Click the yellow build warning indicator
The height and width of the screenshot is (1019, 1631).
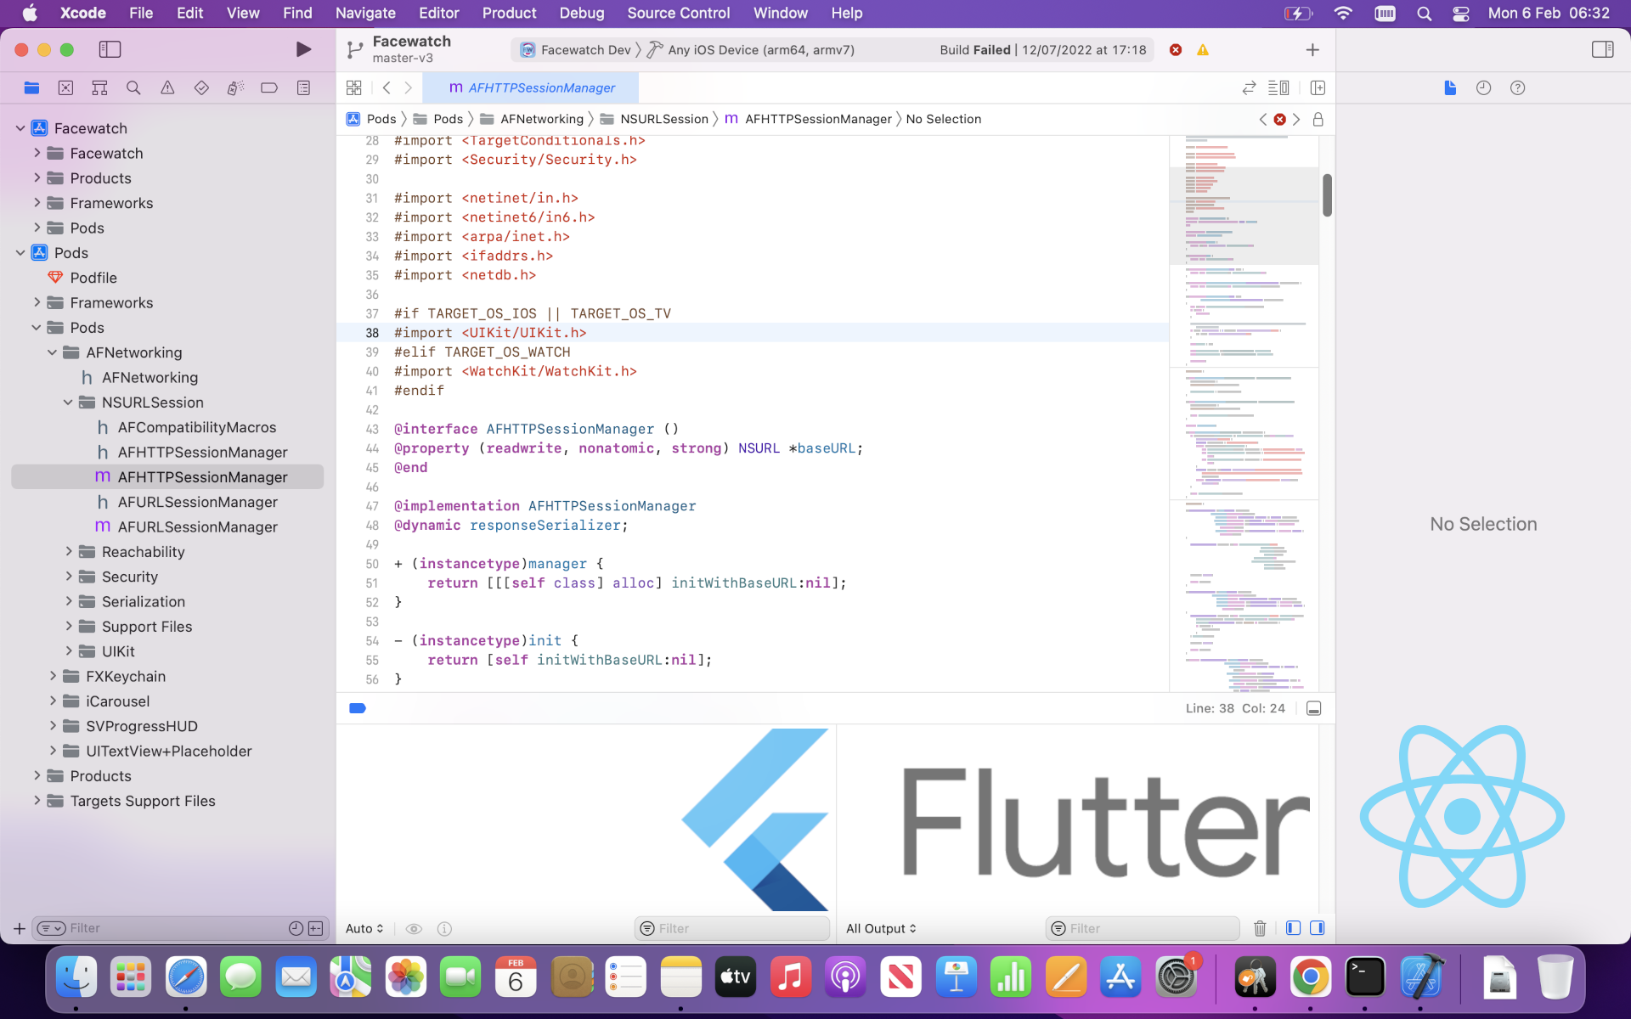(x=1203, y=50)
